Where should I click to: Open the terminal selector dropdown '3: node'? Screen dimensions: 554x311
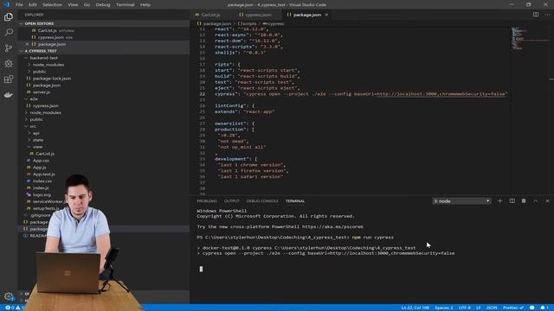[x=461, y=201]
